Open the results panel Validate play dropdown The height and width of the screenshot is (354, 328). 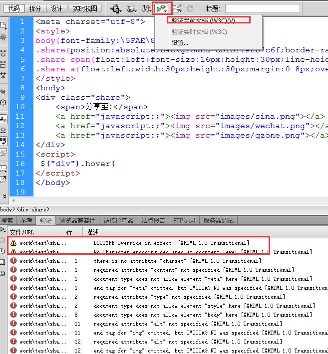[x=3, y=230]
